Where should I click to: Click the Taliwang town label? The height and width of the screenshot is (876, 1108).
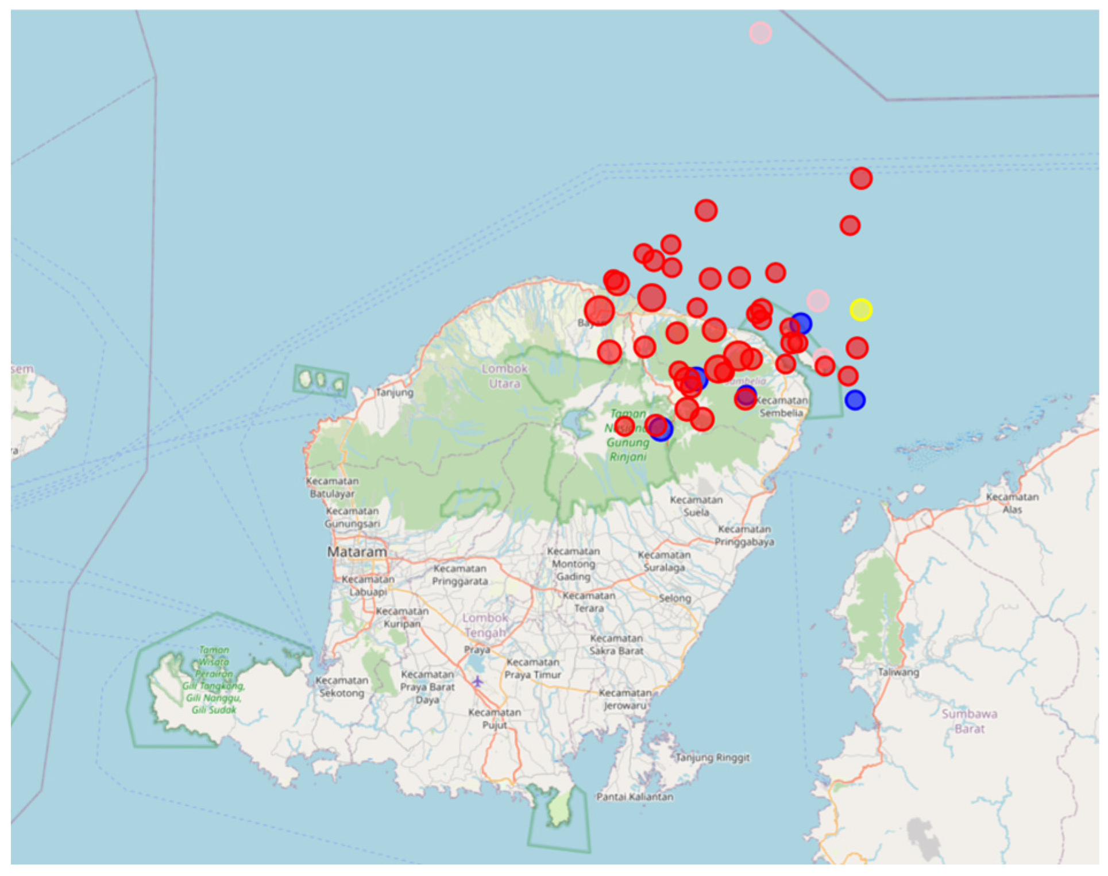click(x=898, y=672)
